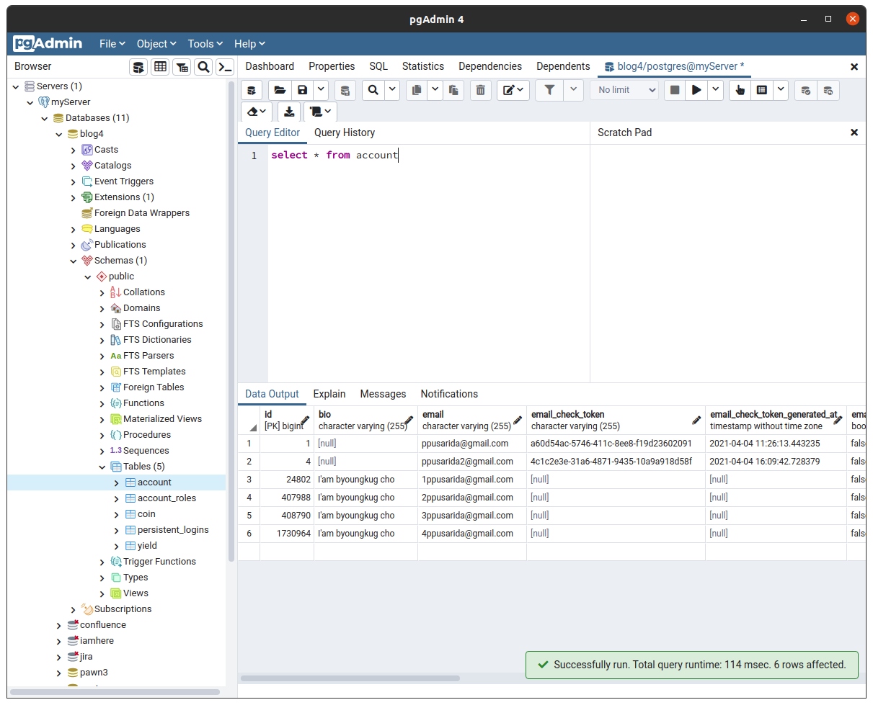Viewport: 873px width, 705px height.
Task: Click the Copy rows icon
Action: pos(417,90)
